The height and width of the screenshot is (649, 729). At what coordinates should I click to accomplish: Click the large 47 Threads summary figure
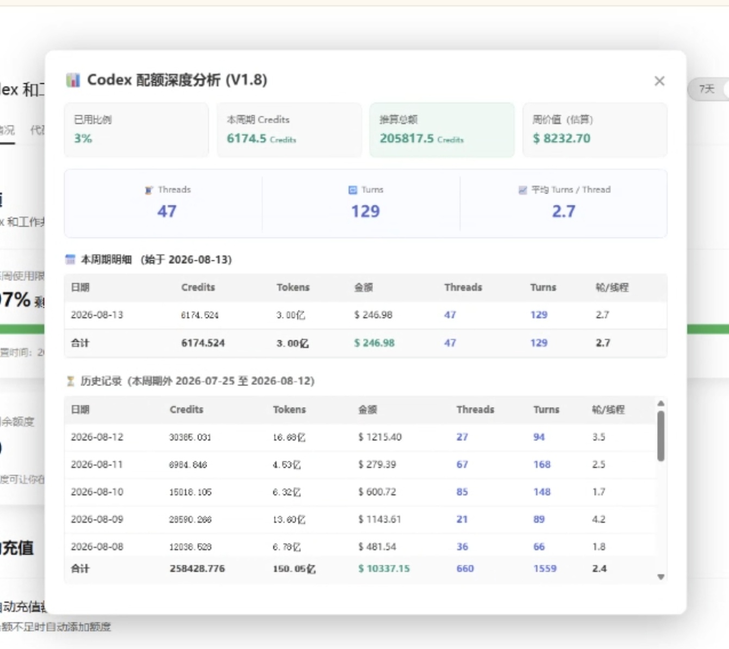coord(167,211)
